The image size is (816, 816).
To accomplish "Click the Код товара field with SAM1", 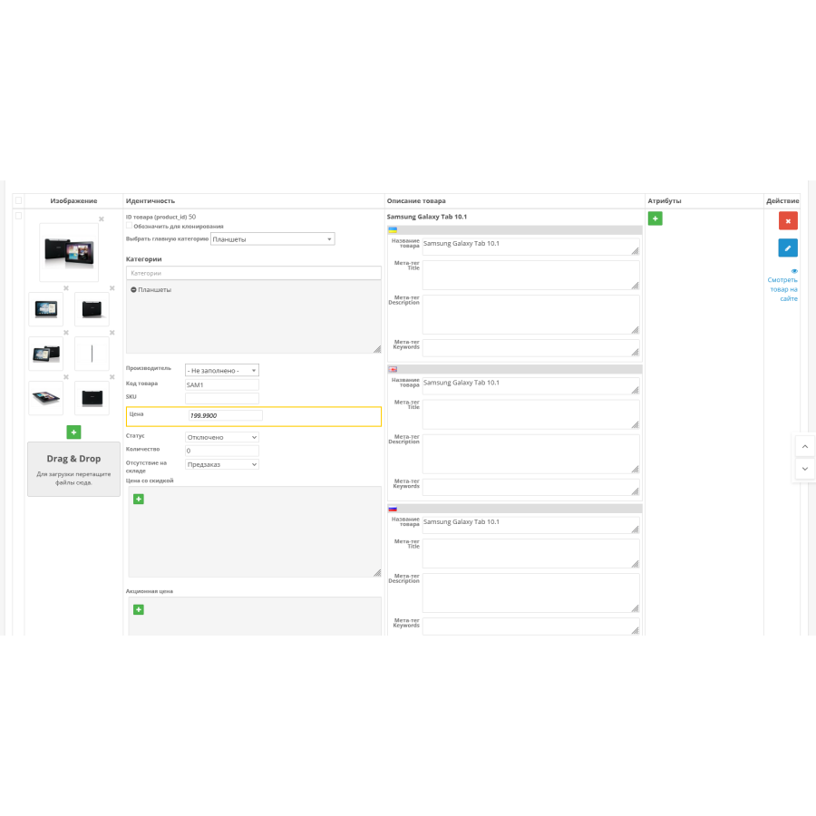I will [222, 385].
